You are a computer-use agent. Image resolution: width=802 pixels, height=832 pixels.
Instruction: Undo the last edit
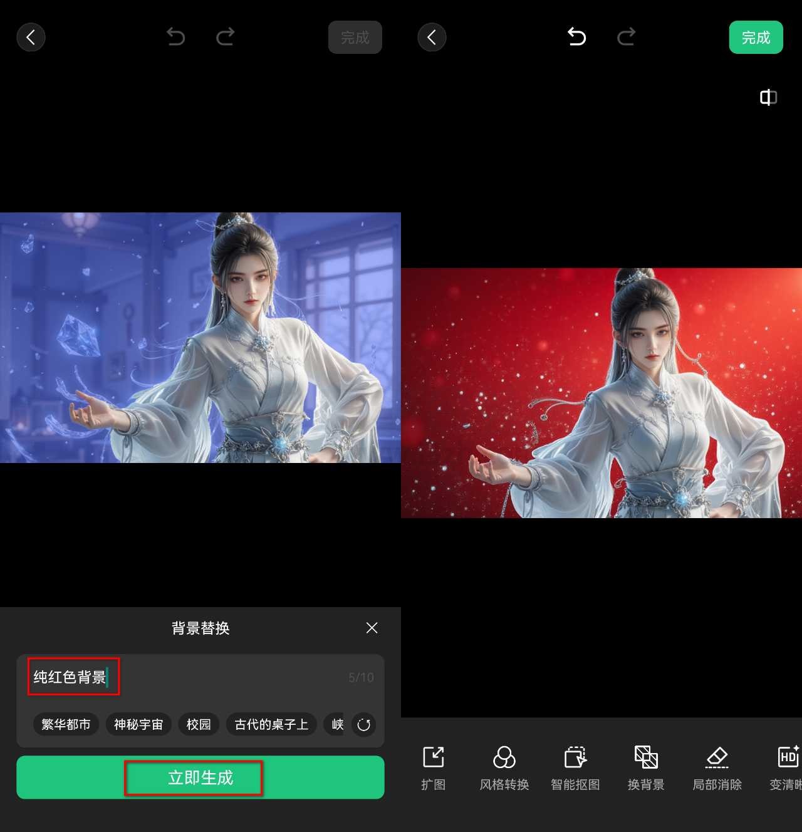coord(576,37)
